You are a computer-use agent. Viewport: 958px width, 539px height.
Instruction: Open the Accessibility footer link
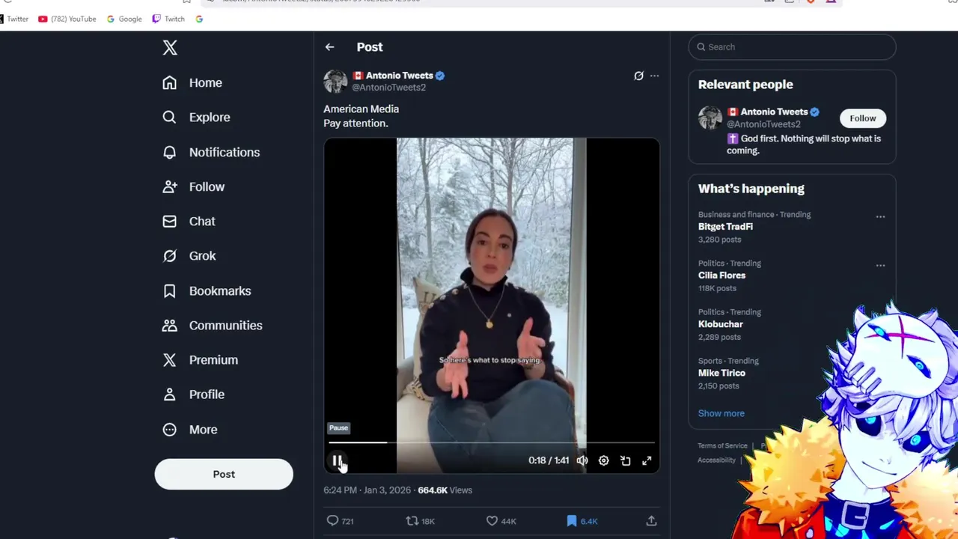716,460
